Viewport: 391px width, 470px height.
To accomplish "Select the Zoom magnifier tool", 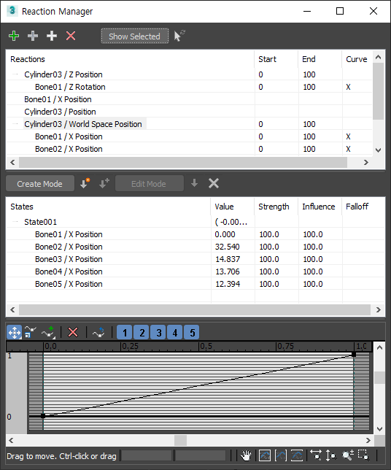I will pyautogui.click(x=348, y=455).
